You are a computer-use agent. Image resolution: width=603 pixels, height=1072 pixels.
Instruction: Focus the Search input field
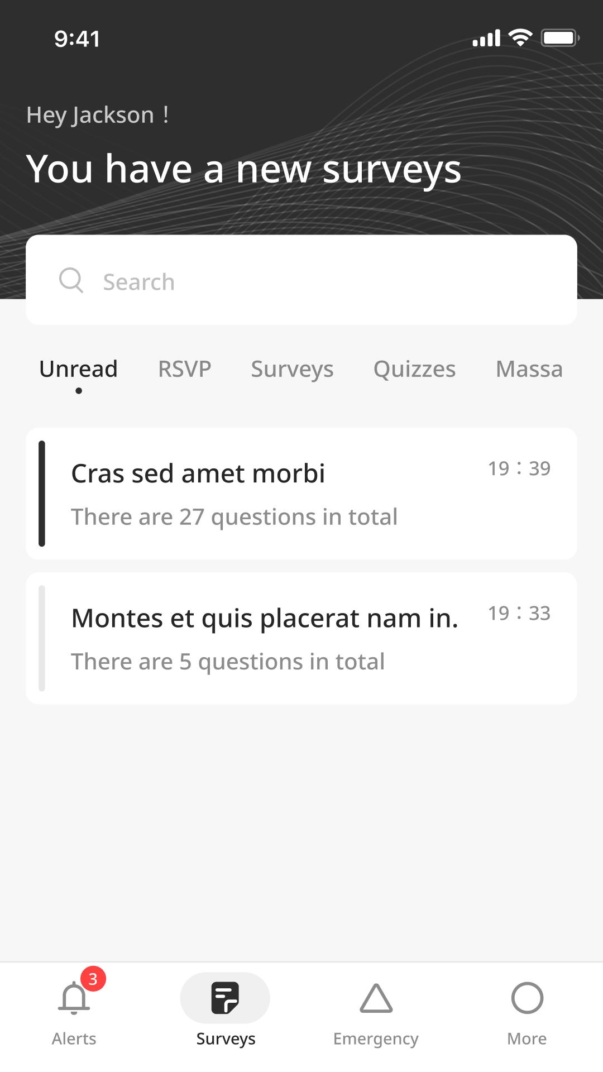pyautogui.click(x=301, y=280)
